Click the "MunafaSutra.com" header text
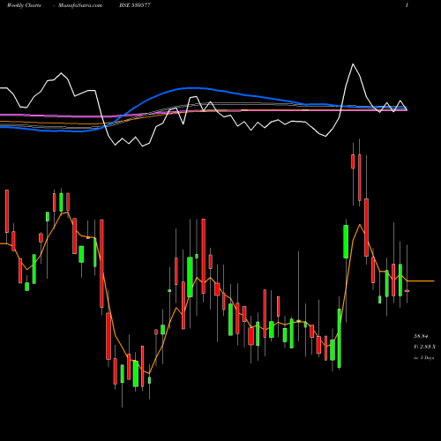Screen dimensions: 441x441 [x=80, y=5]
